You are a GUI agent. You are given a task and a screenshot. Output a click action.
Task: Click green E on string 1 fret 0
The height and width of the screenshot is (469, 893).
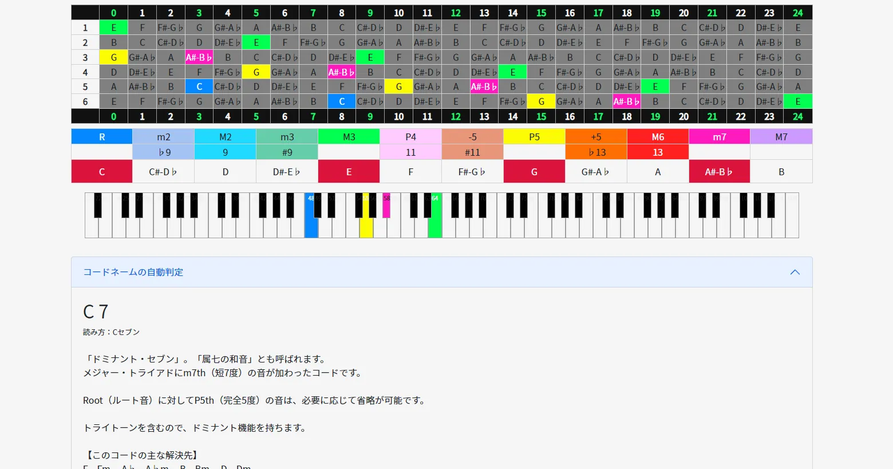113,27
